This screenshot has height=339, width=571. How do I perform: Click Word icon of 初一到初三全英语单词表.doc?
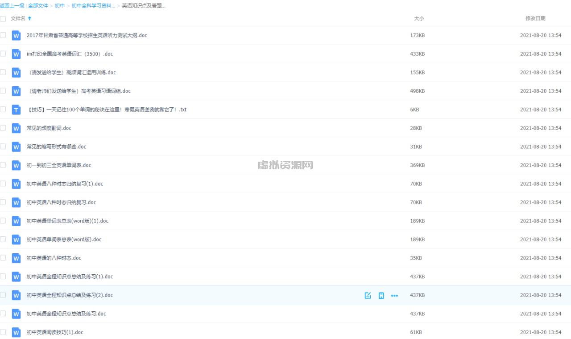point(16,165)
